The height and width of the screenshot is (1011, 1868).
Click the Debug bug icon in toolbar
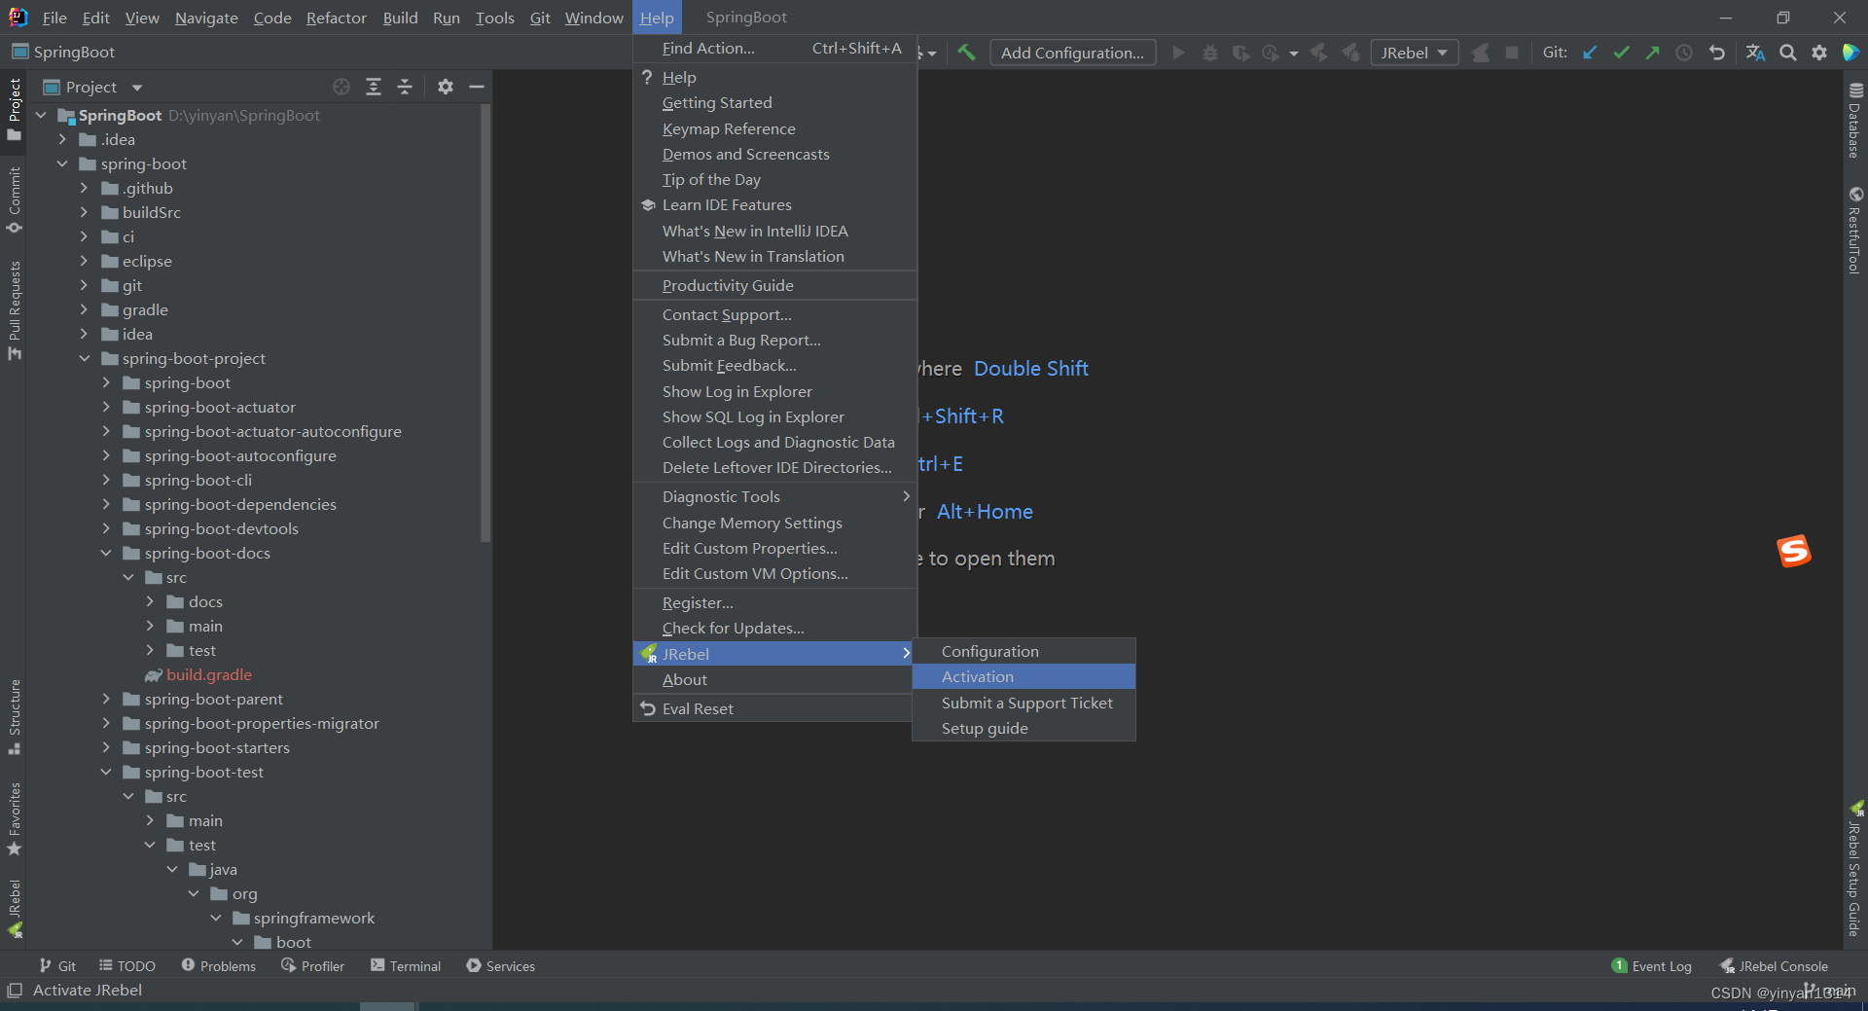pyautogui.click(x=1209, y=53)
